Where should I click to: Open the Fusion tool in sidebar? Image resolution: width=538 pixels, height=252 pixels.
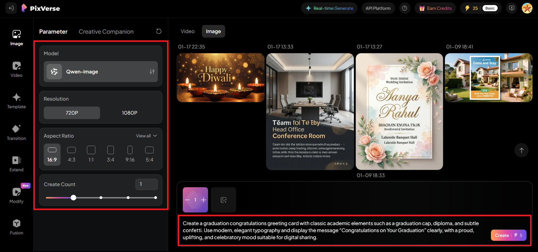(17, 227)
